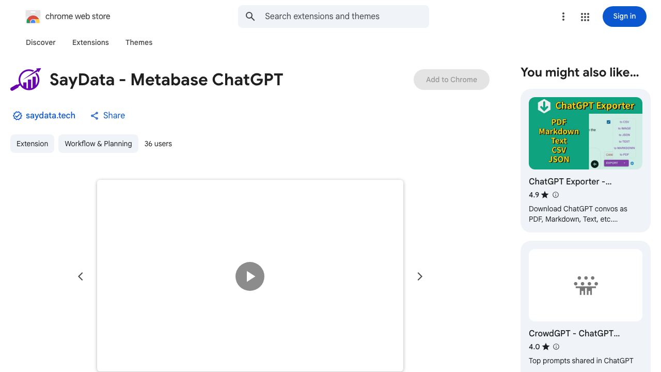661x372 pixels.
Task: Click the Add to Chrome button
Action: [x=451, y=80]
